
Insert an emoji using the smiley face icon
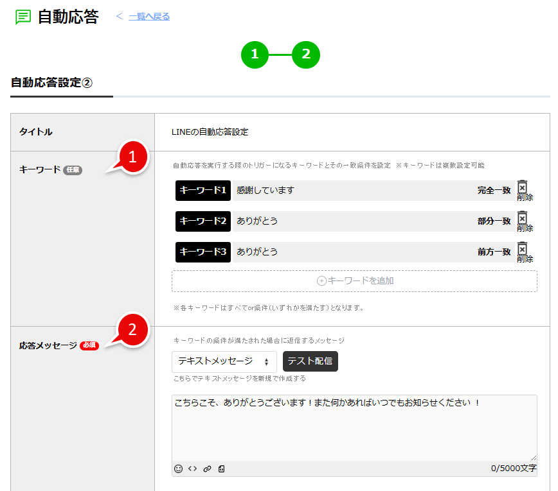tap(178, 469)
